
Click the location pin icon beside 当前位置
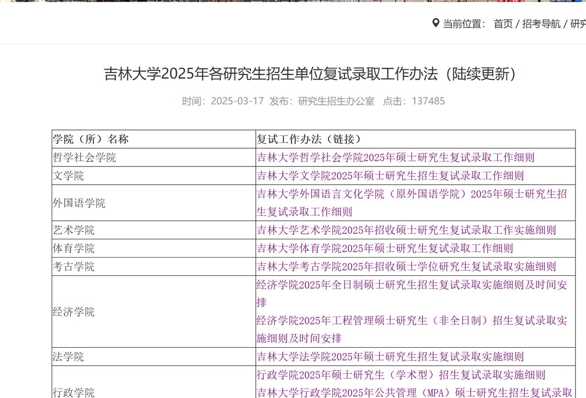(x=436, y=23)
